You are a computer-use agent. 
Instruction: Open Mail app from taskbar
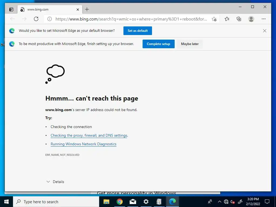click(x=133, y=202)
